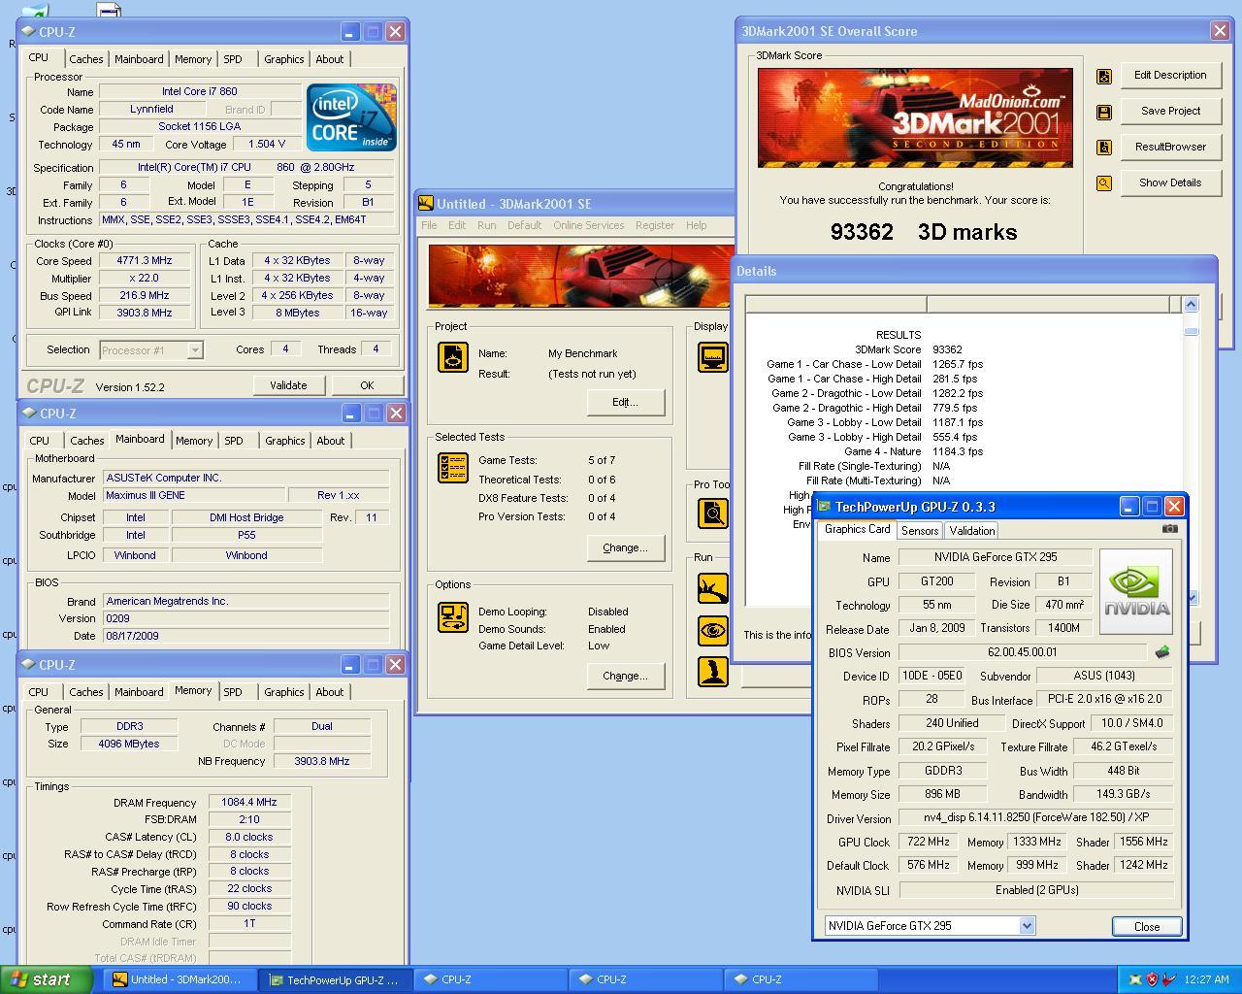Click the ResultBrowser button
The image size is (1242, 994).
tap(1170, 147)
